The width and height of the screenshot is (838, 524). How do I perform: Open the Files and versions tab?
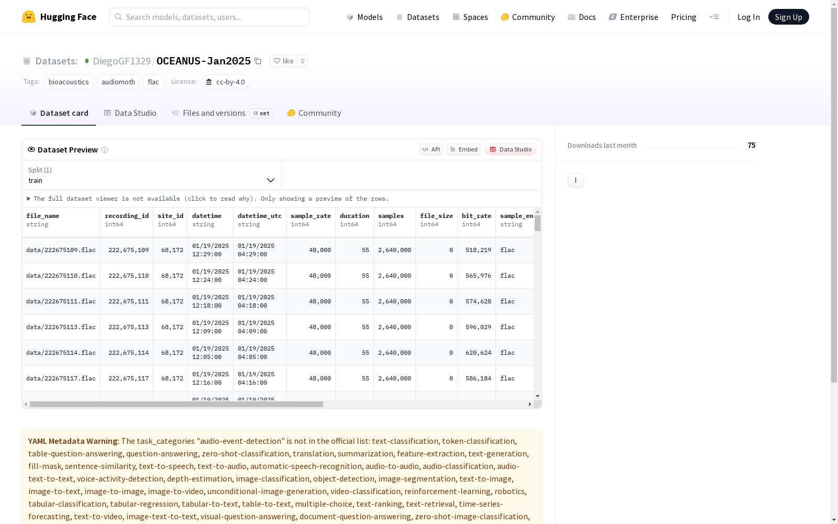point(222,113)
